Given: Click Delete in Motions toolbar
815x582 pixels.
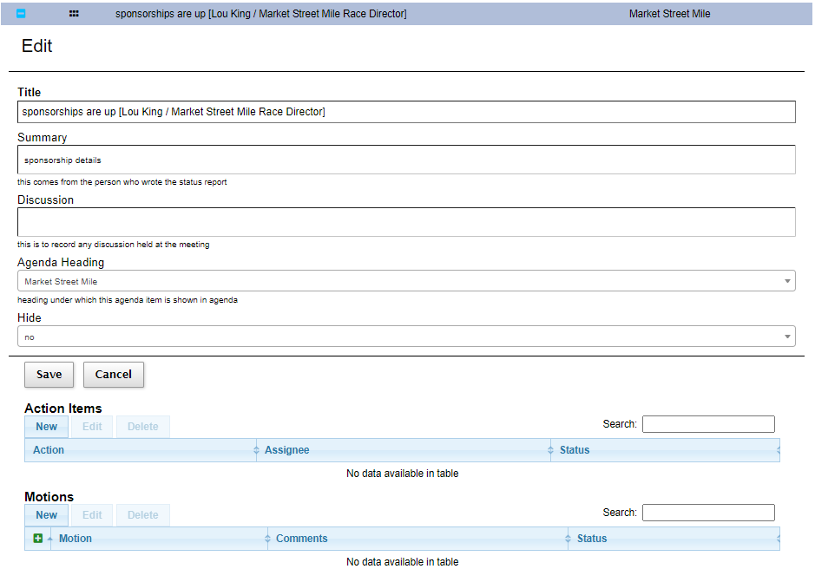Looking at the screenshot, I should (x=143, y=515).
